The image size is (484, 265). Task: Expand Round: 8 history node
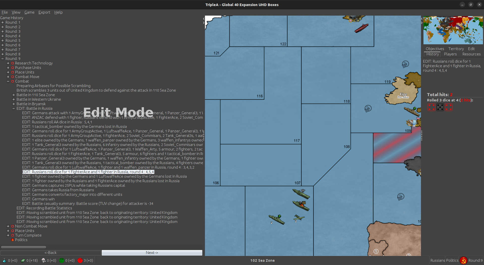[x=3, y=54]
